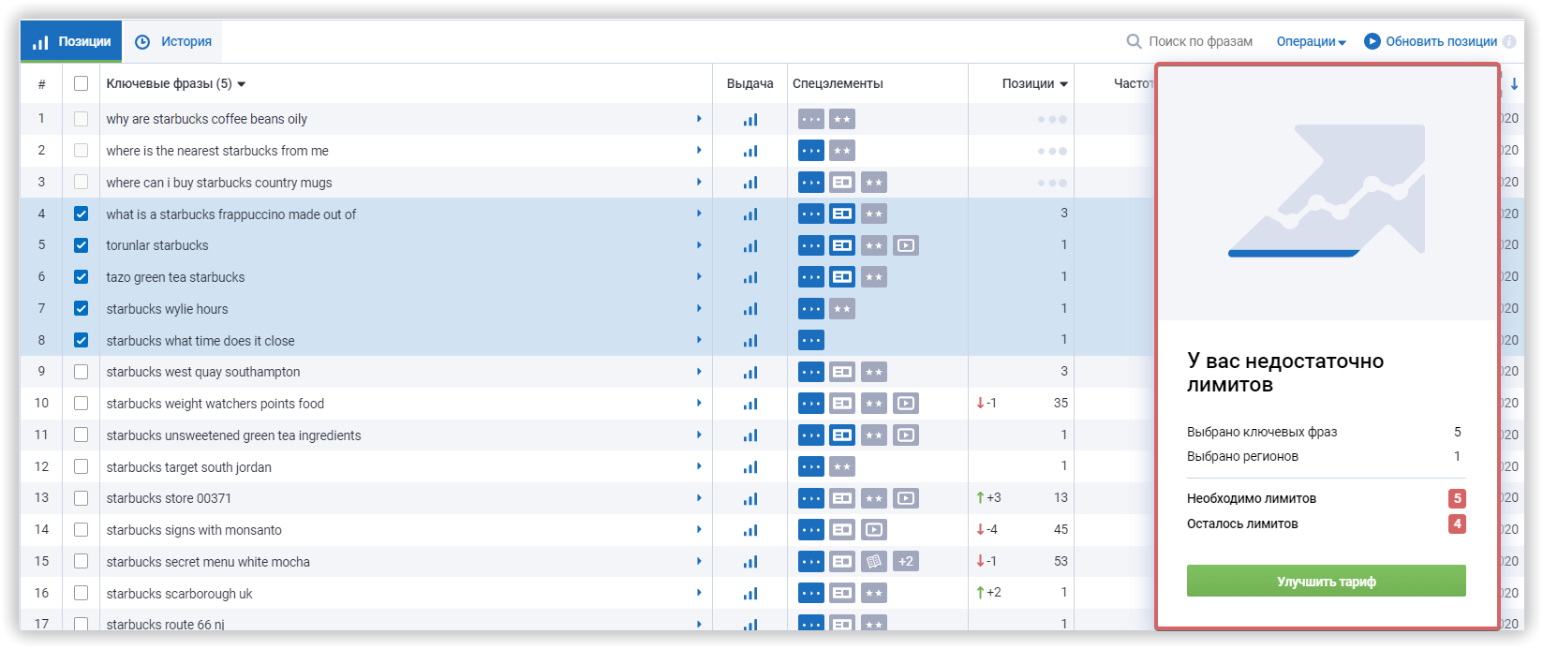The image size is (1543, 649).
Task: Click keyword 'starbucks unsweetened green tea ingredients'
Action: tap(233, 435)
